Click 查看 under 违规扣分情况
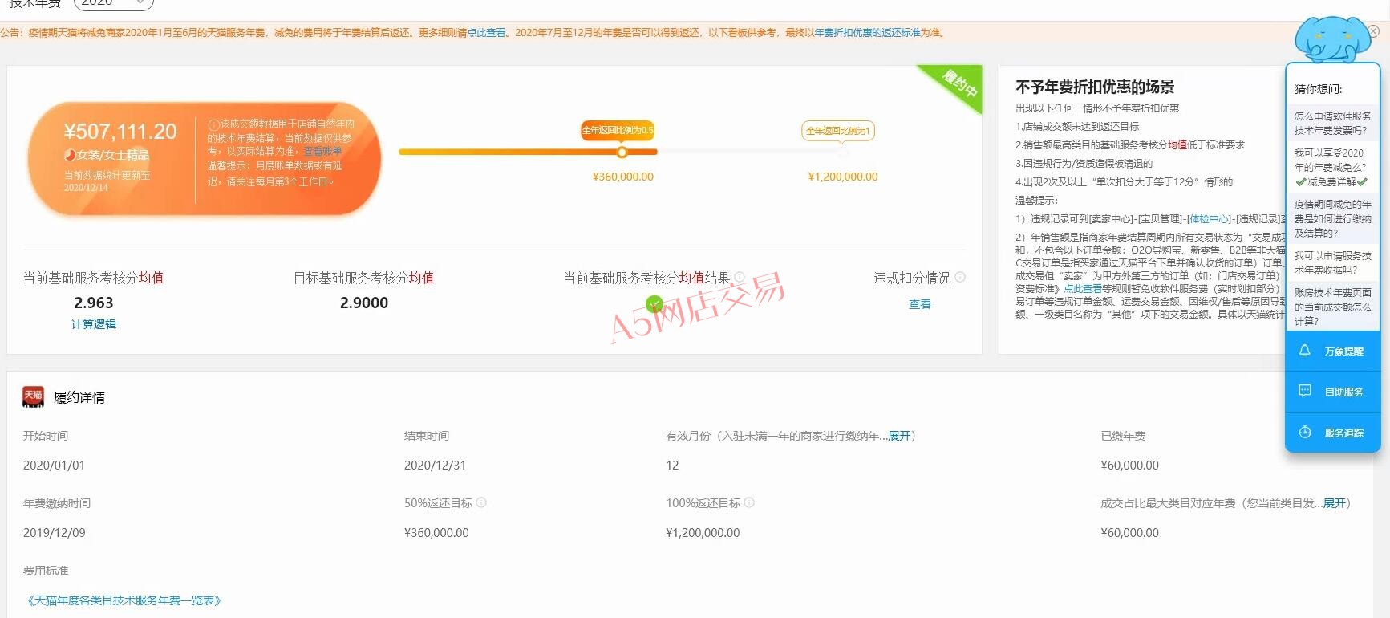The height and width of the screenshot is (618, 1390). click(920, 304)
